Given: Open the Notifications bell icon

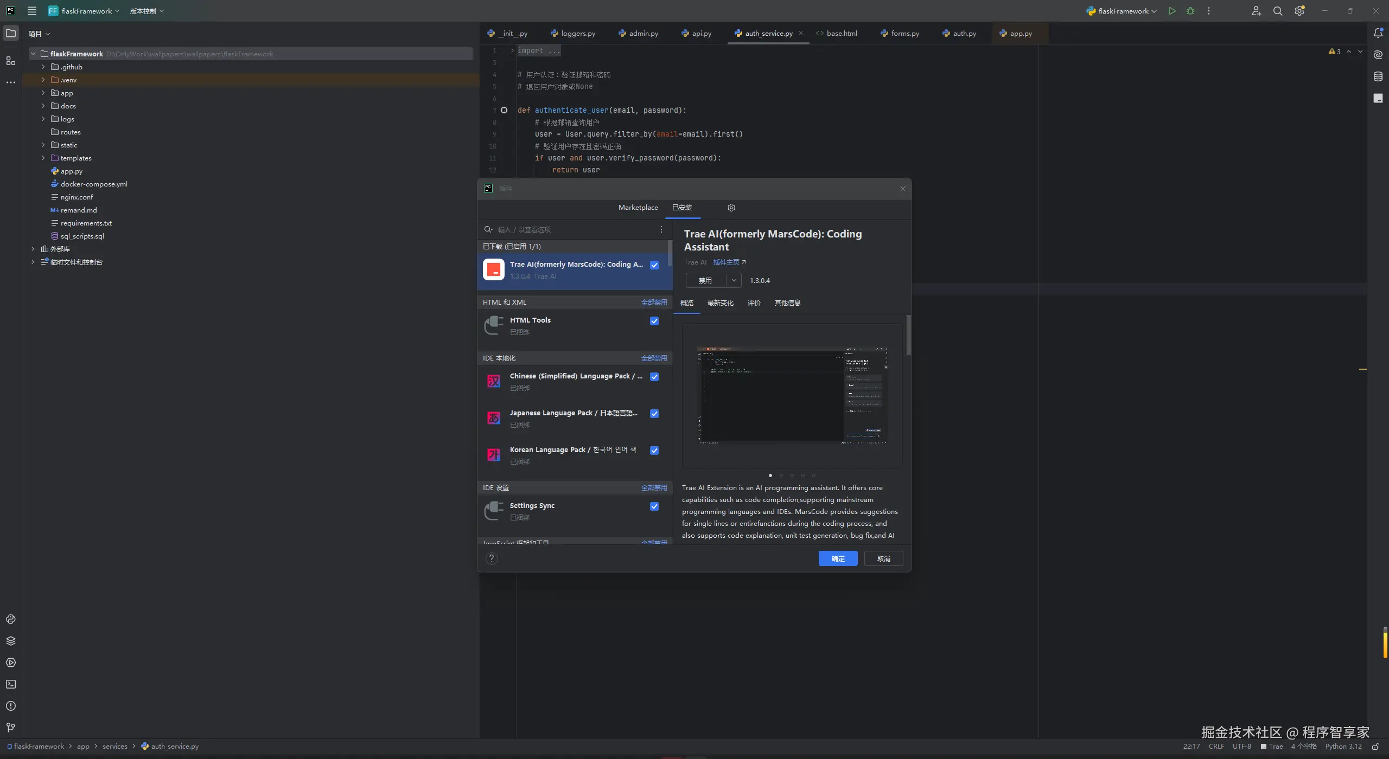Looking at the screenshot, I should pos(1378,33).
